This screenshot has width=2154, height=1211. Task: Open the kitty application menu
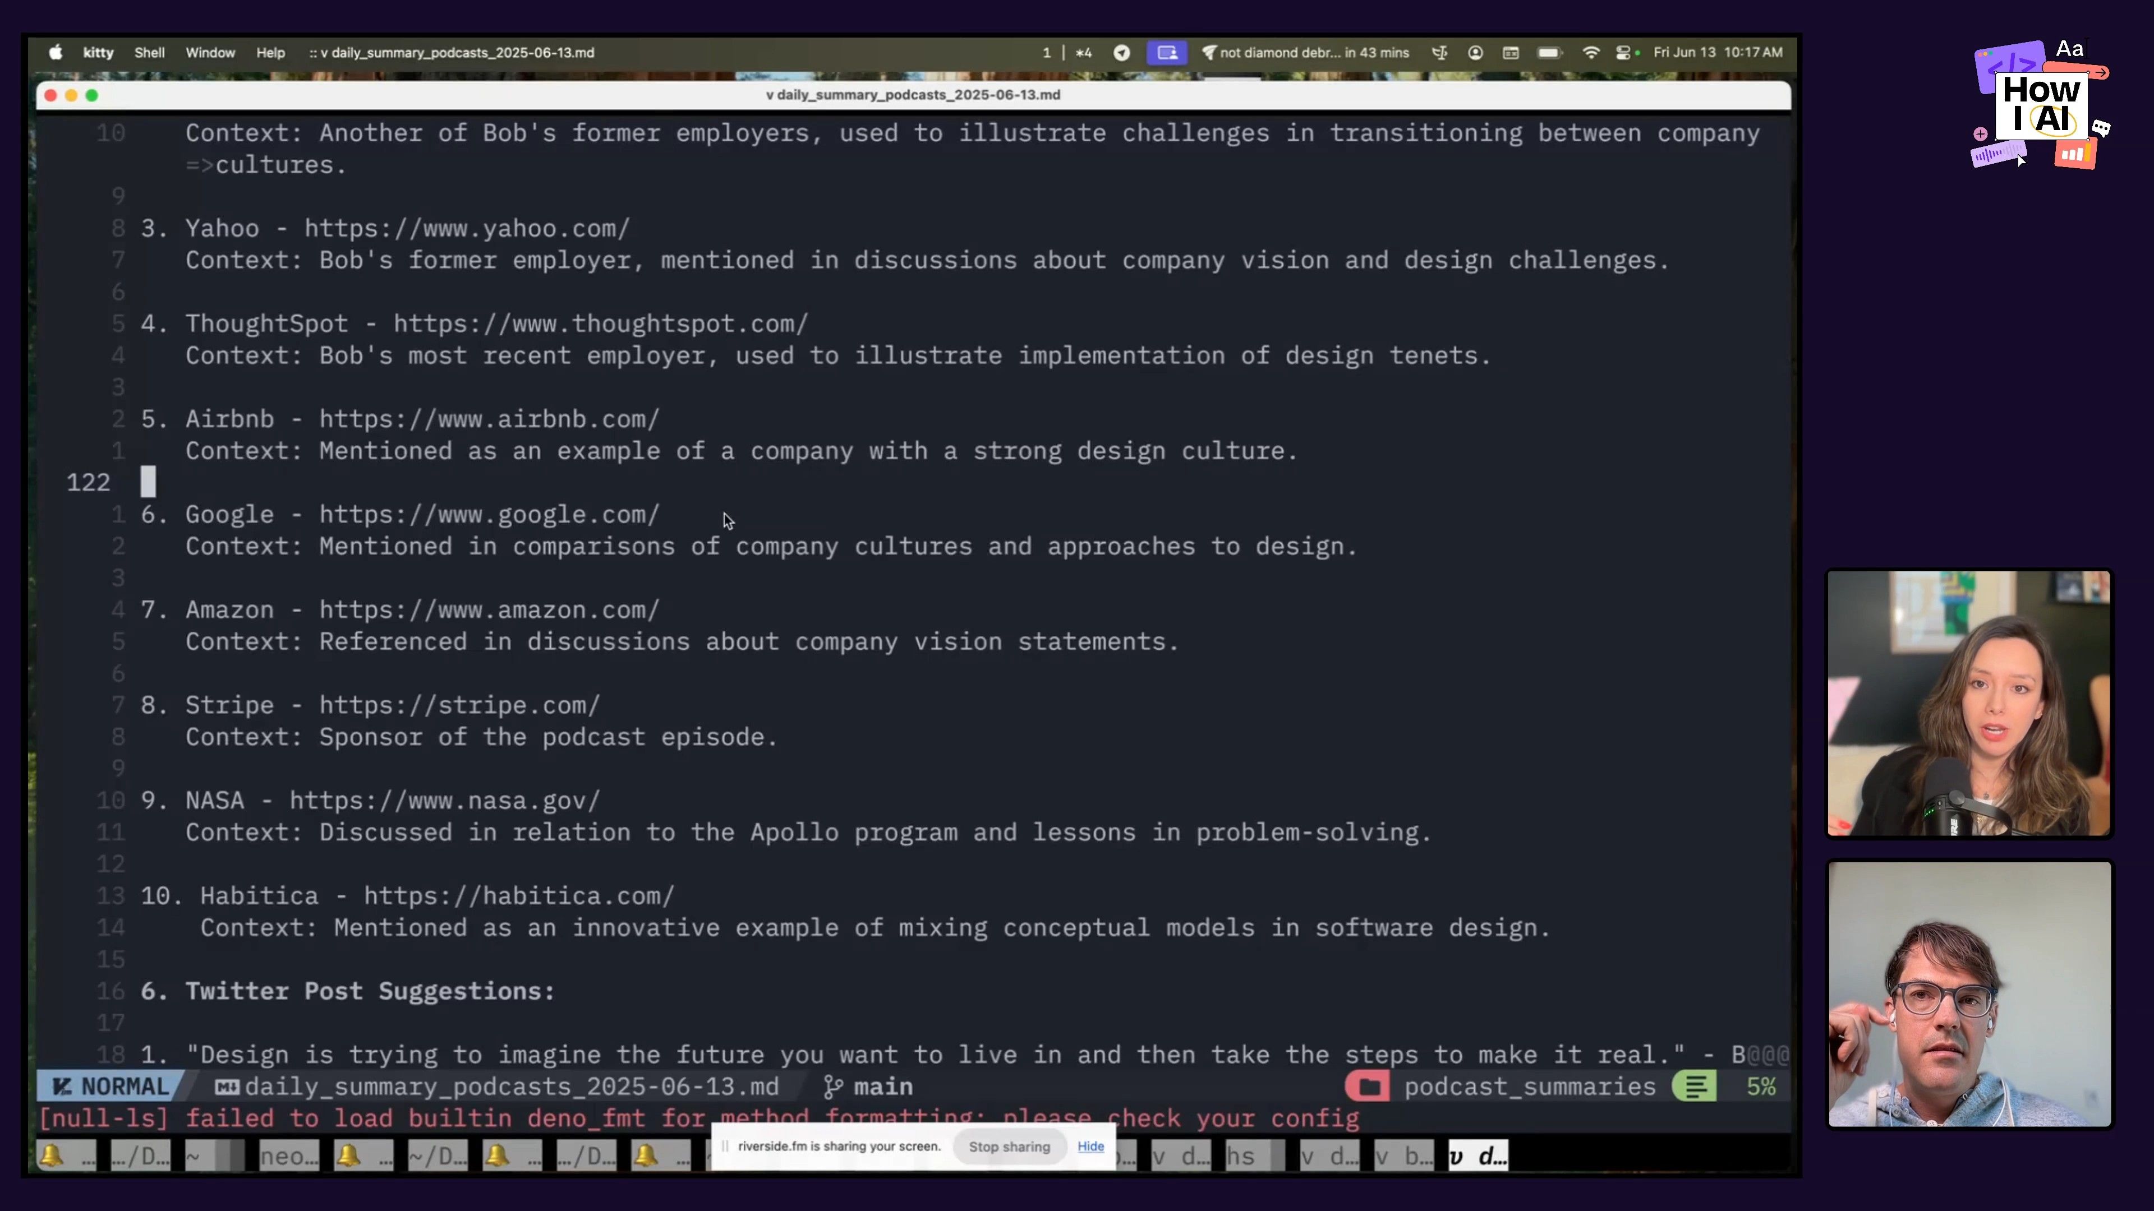click(98, 53)
